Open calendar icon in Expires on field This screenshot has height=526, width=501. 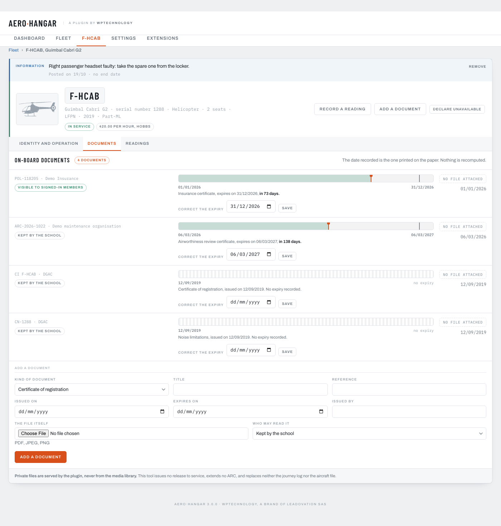tap(321, 412)
